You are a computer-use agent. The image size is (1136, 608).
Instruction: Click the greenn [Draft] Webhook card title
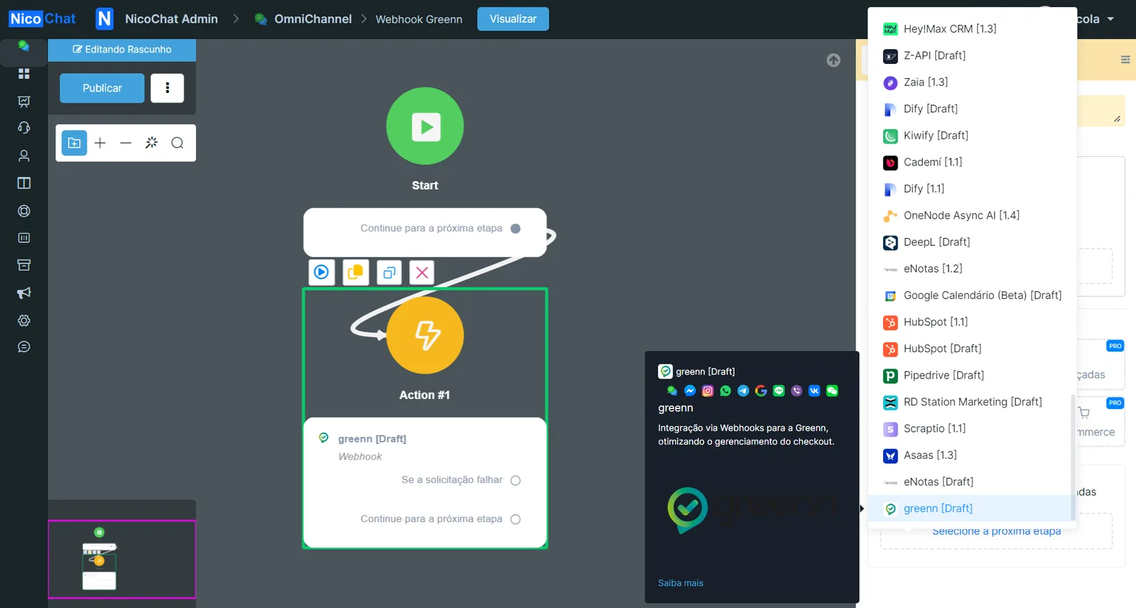click(372, 439)
